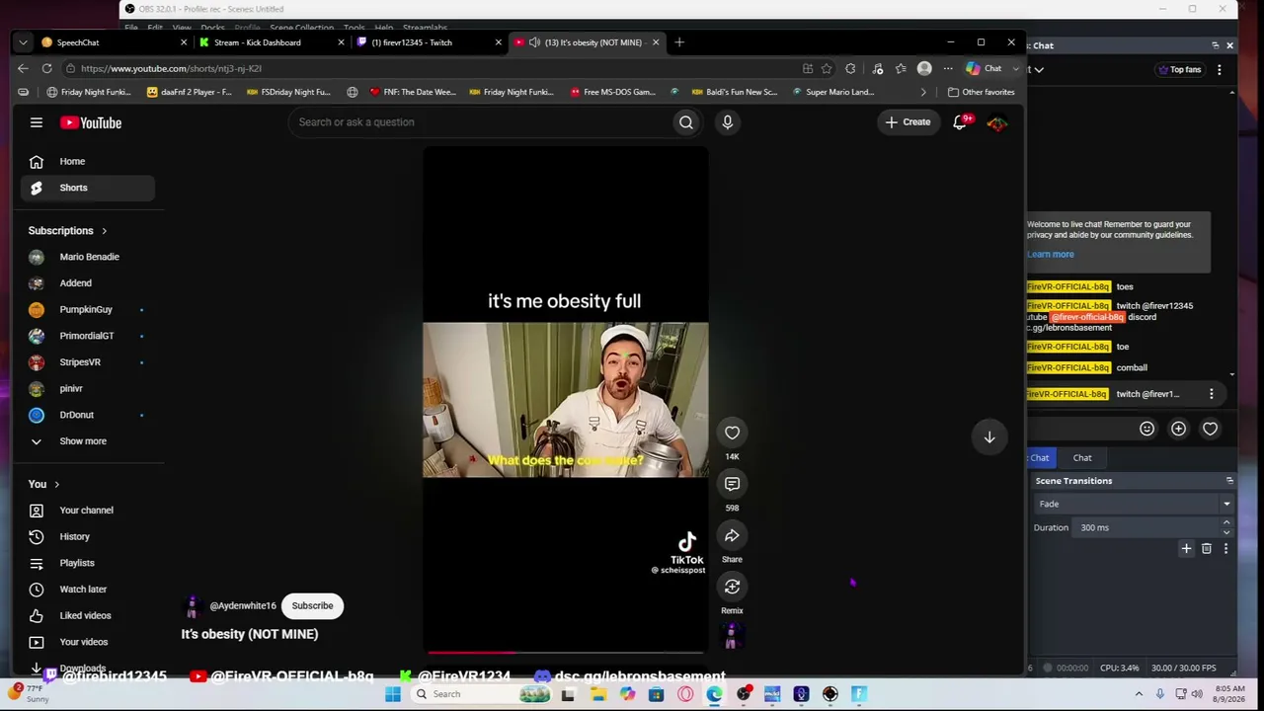Open Home in YouTube sidebar

(x=87, y=162)
